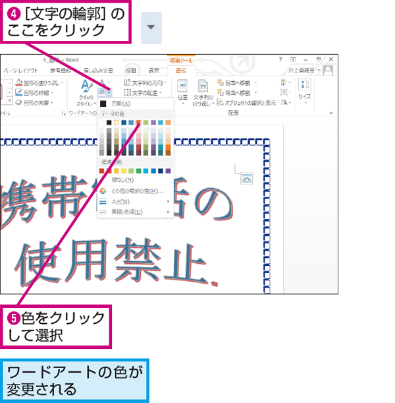Screen dimensions: 395x403
Task: Click the layout options icon beside text box
Action: 247,178
